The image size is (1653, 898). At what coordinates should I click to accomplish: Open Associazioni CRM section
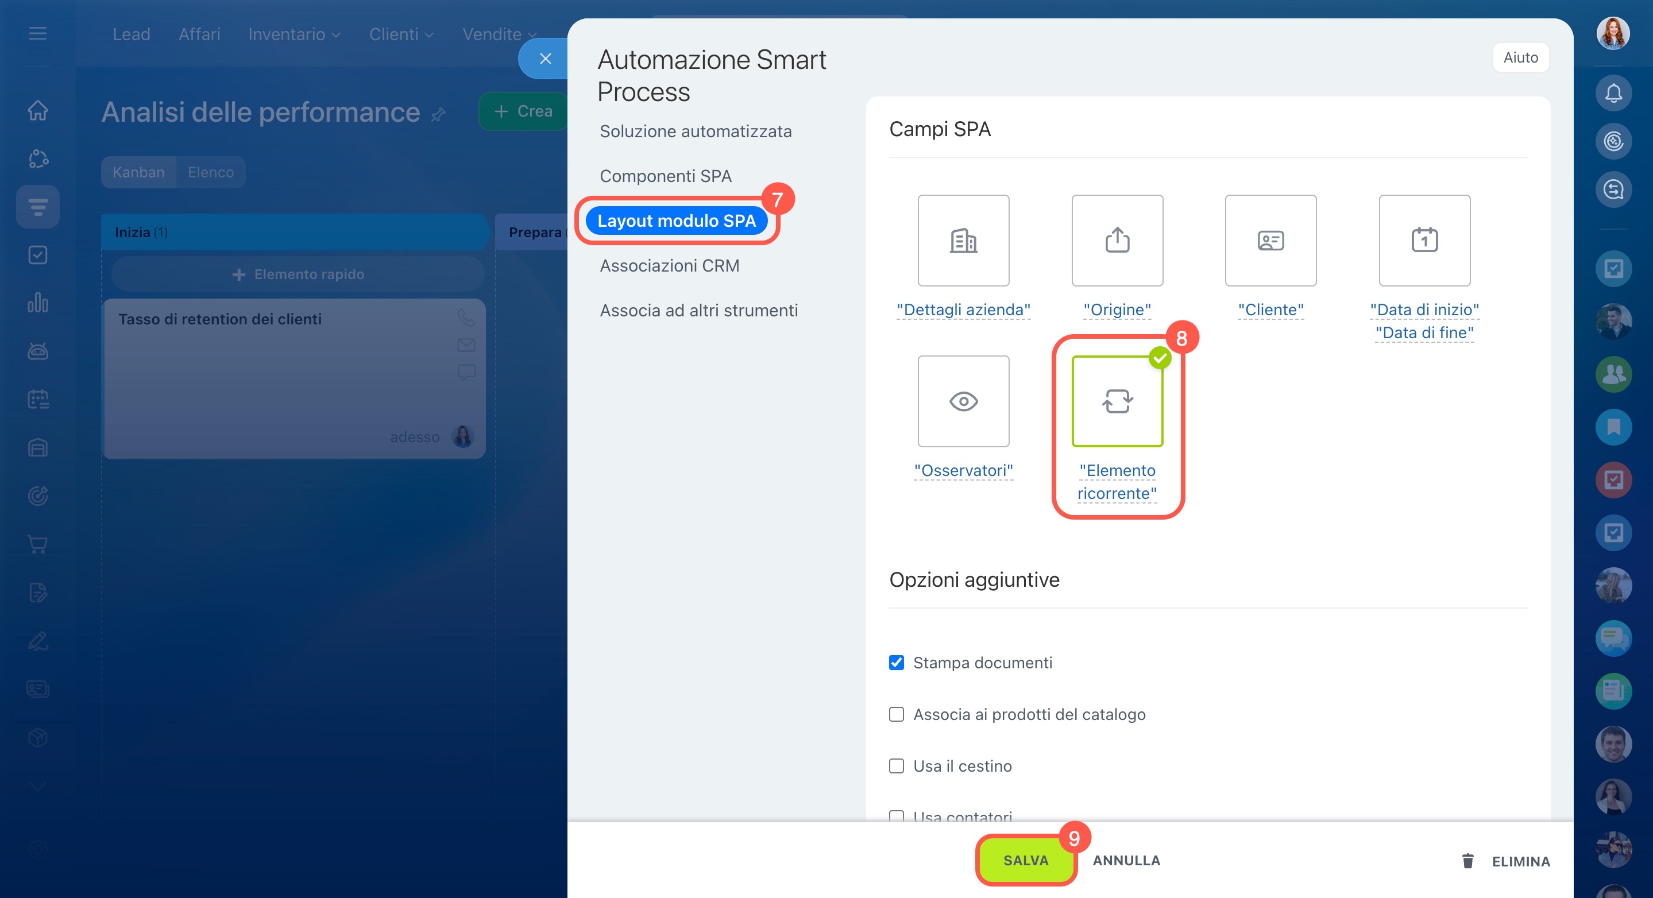[669, 265]
